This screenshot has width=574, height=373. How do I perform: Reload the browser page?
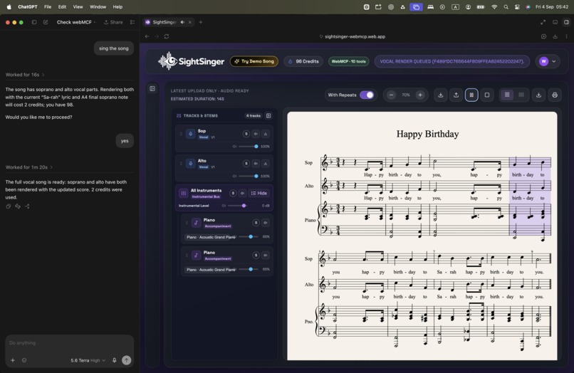click(x=167, y=36)
